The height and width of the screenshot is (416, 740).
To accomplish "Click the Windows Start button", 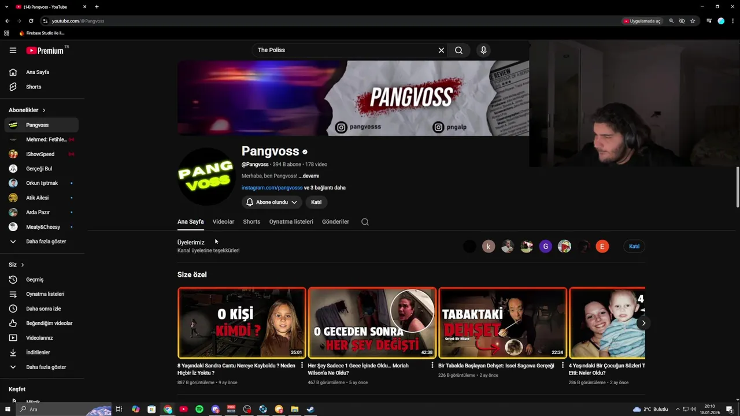I will click(8, 409).
